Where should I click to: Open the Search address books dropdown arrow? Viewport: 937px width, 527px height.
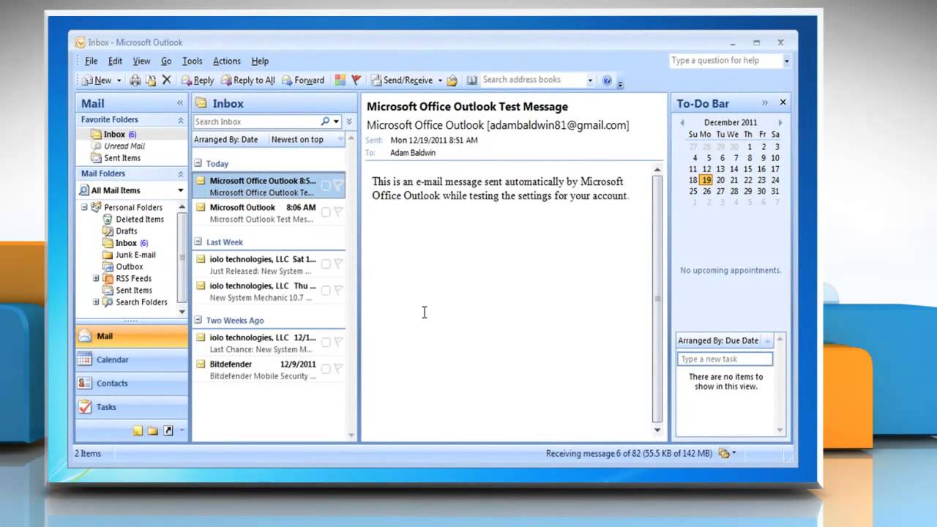[590, 80]
